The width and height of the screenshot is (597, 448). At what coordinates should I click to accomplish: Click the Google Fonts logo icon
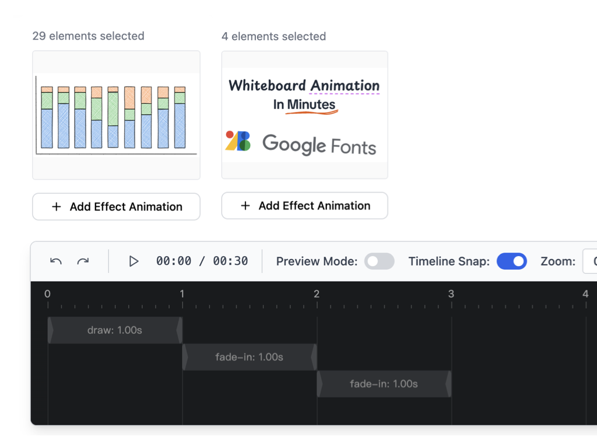coord(238,141)
